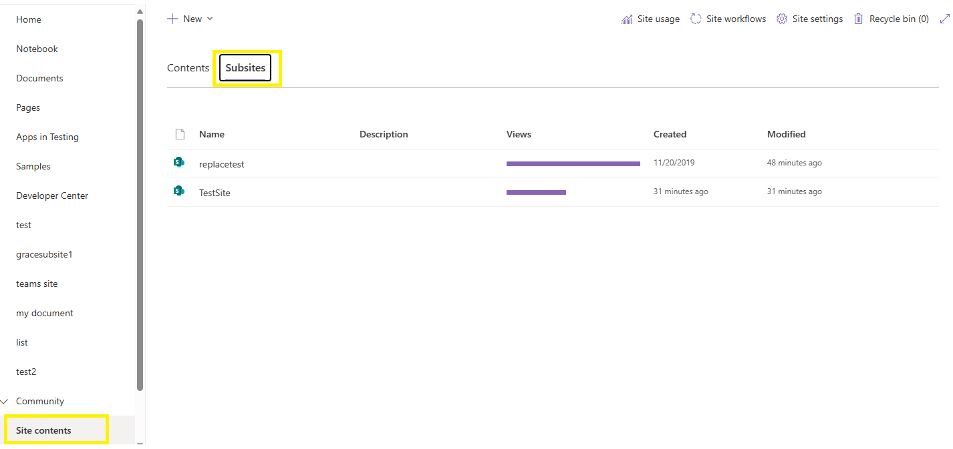Open gracesubsite1 navigation link
Viewport: 953px width, 449px height.
(x=44, y=254)
